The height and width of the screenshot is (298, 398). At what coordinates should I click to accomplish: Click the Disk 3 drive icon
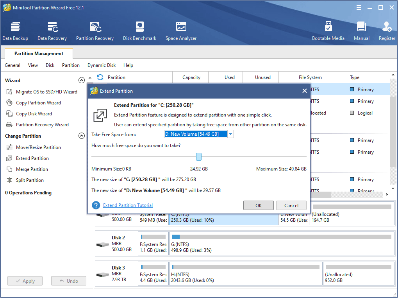pos(103,275)
